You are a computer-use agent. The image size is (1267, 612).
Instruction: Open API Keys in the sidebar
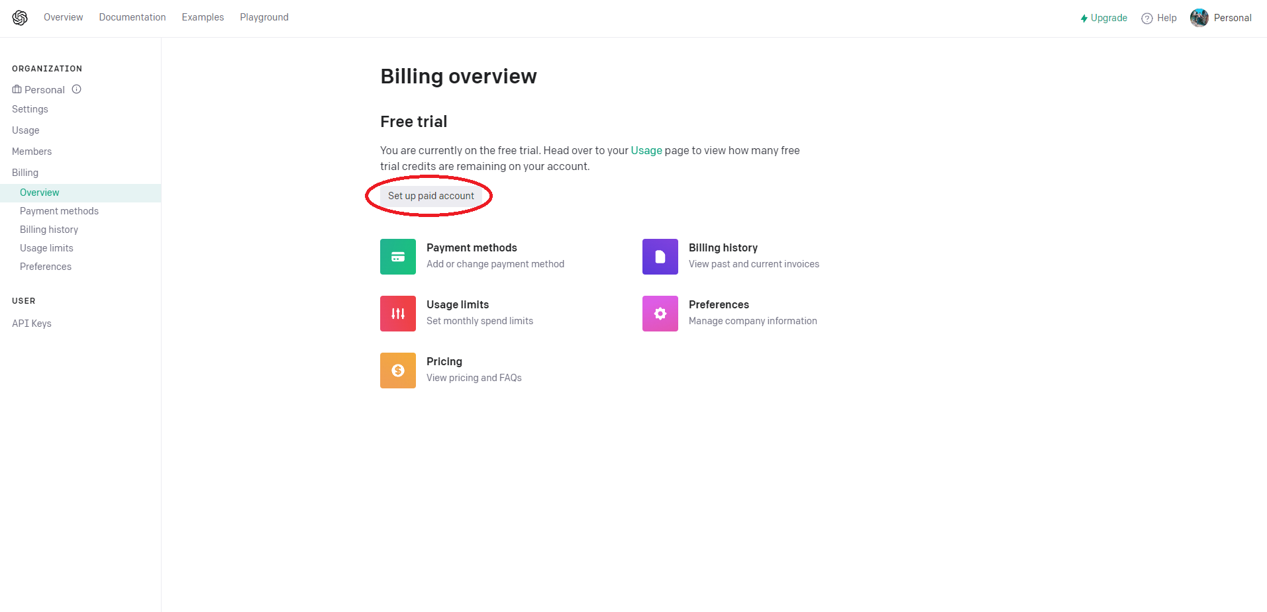tap(32, 324)
